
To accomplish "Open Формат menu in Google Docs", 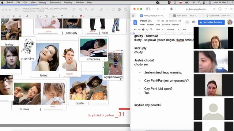I will [175, 24].
